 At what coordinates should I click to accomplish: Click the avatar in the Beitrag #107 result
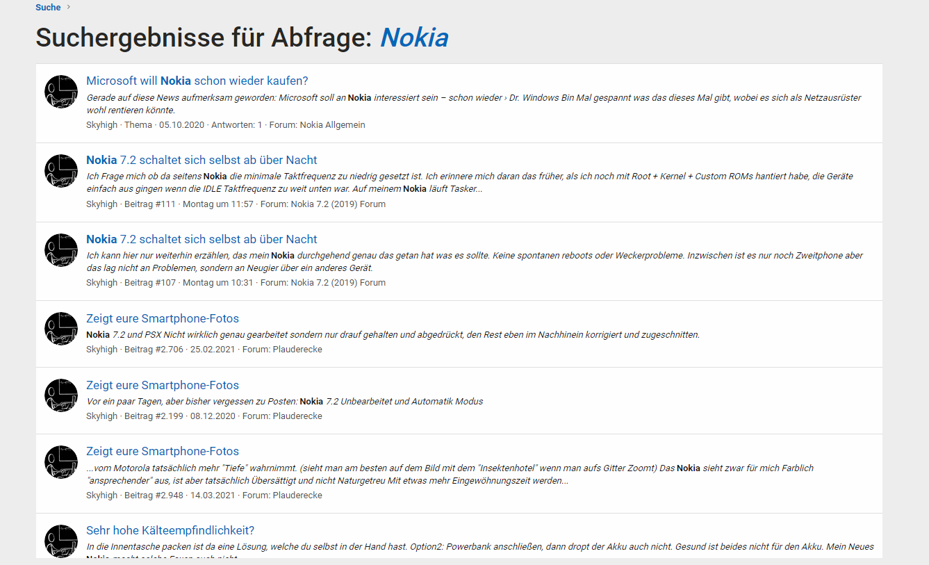click(61, 250)
